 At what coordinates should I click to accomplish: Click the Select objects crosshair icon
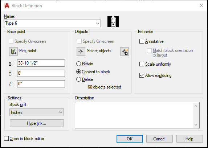point(81,52)
